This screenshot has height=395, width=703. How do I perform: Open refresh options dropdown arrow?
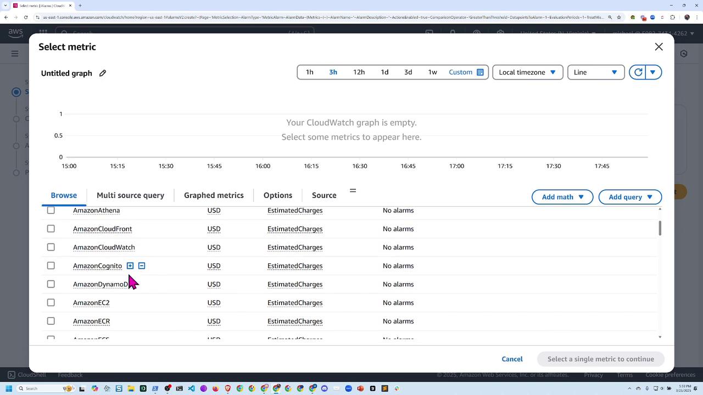(653, 72)
